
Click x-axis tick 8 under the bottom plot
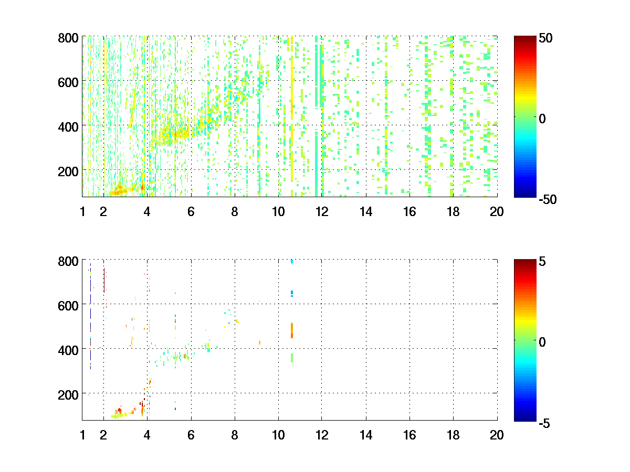[235, 435]
